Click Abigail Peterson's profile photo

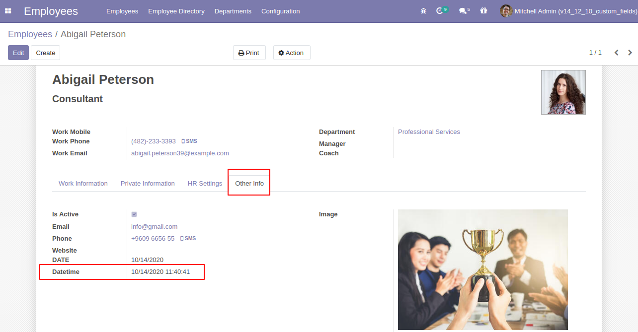[x=563, y=92]
